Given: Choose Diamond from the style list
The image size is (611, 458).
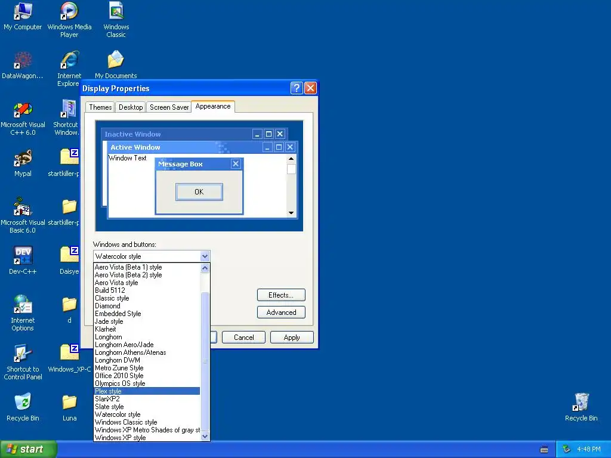Looking at the screenshot, I should click(x=147, y=306).
